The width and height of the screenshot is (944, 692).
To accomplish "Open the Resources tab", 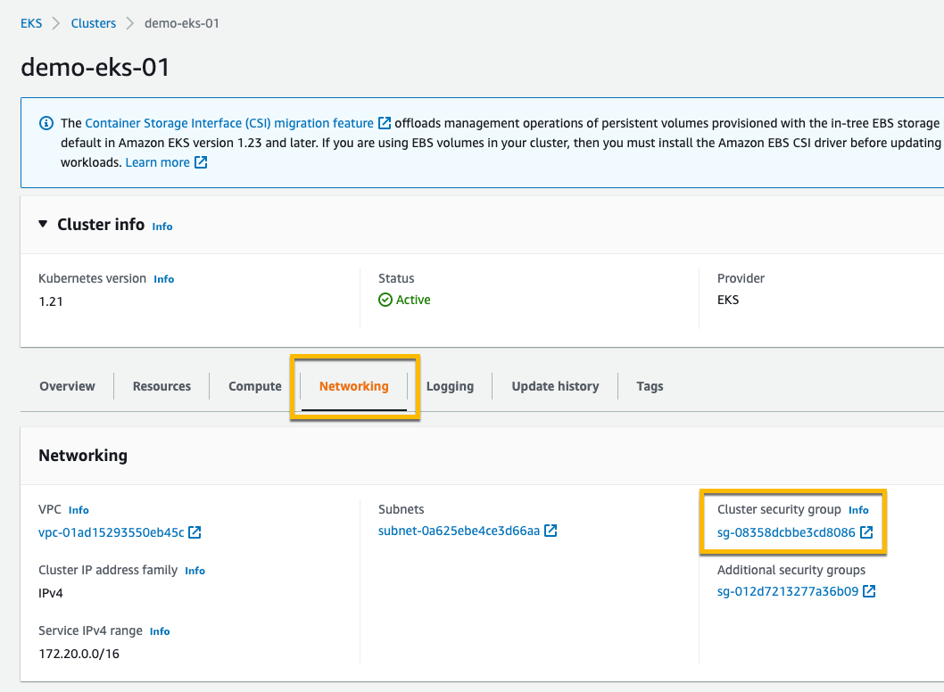I will pos(161,386).
